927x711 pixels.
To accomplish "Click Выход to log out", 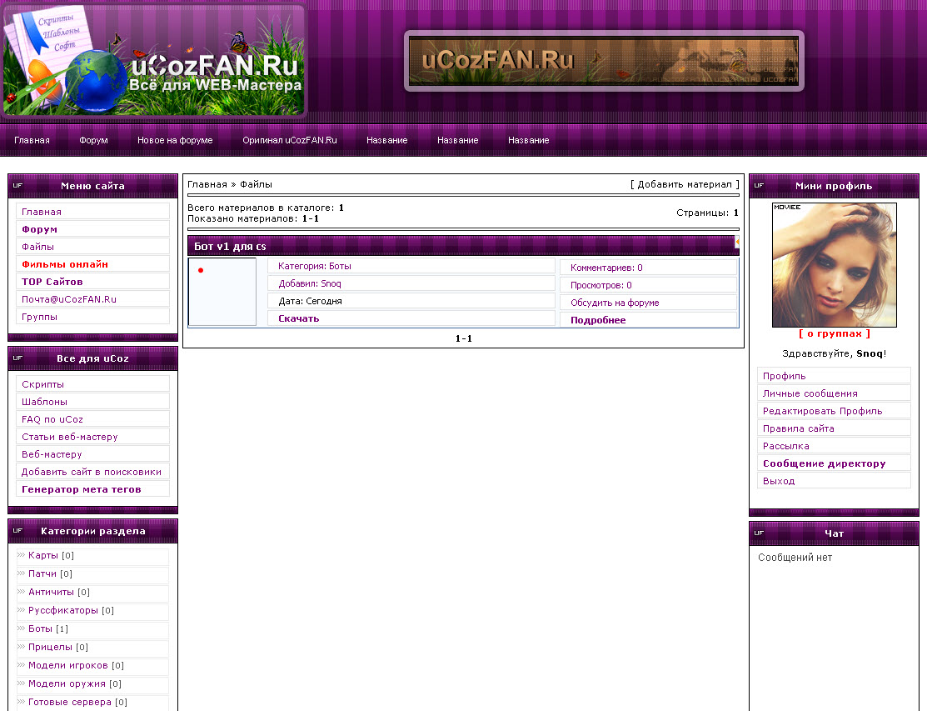I will coord(779,481).
